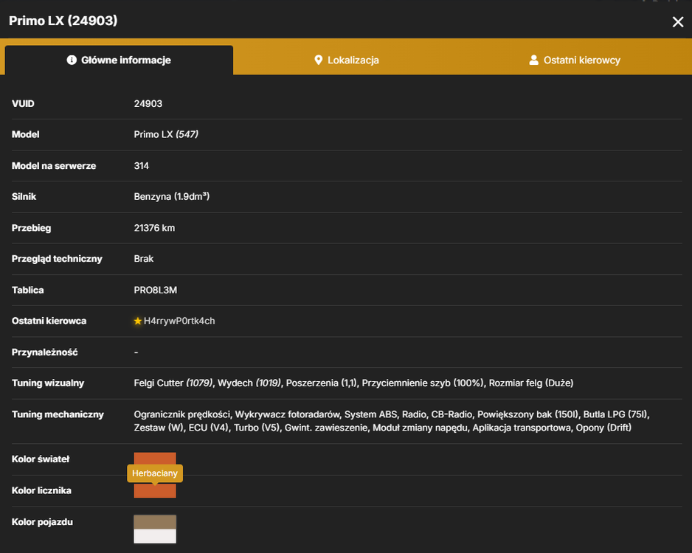
Task: Click the Turbo (V5) entry
Action: click(x=257, y=428)
